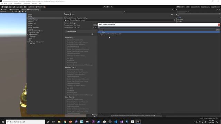
Task: Click the Step frame button
Action: 112,7
